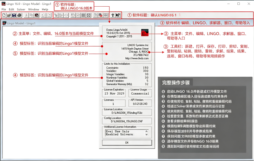The image size is (254, 161).
Task: Click the http://www.lindo.com address
Action: click(137, 58)
